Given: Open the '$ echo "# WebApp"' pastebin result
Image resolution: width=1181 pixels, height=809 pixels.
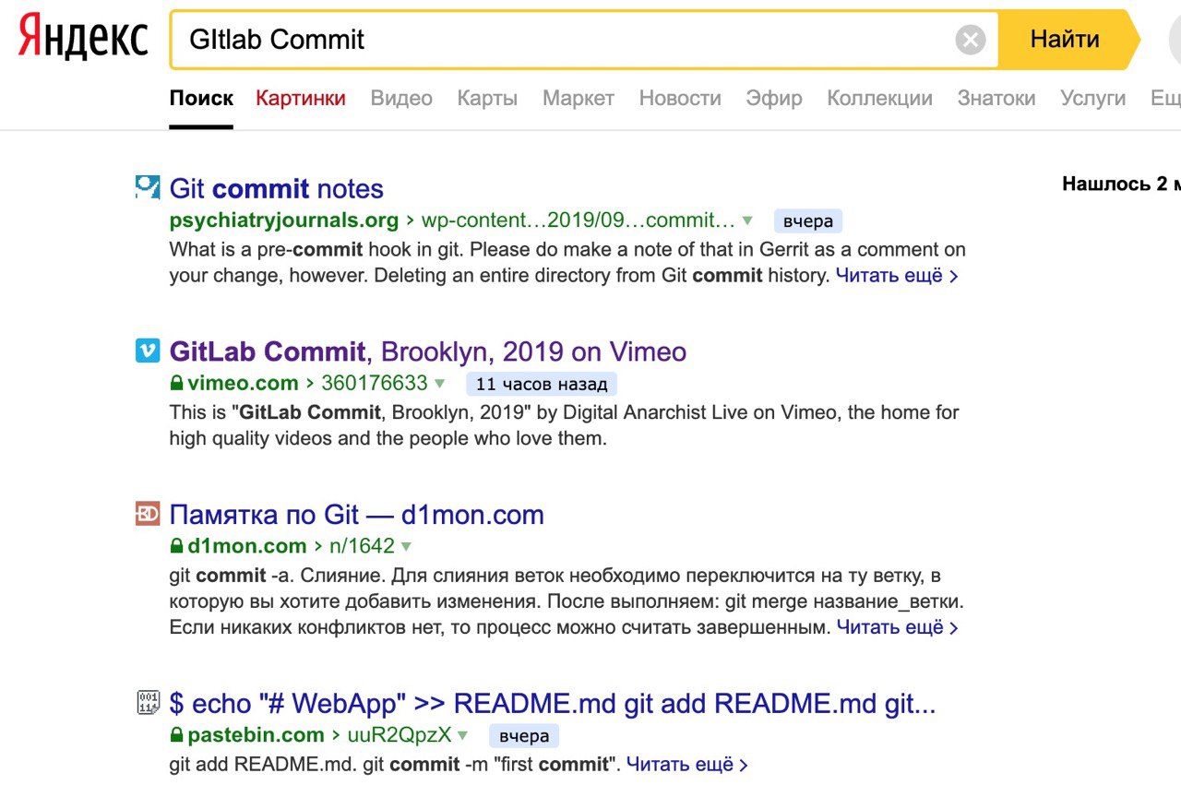Looking at the screenshot, I should [553, 704].
